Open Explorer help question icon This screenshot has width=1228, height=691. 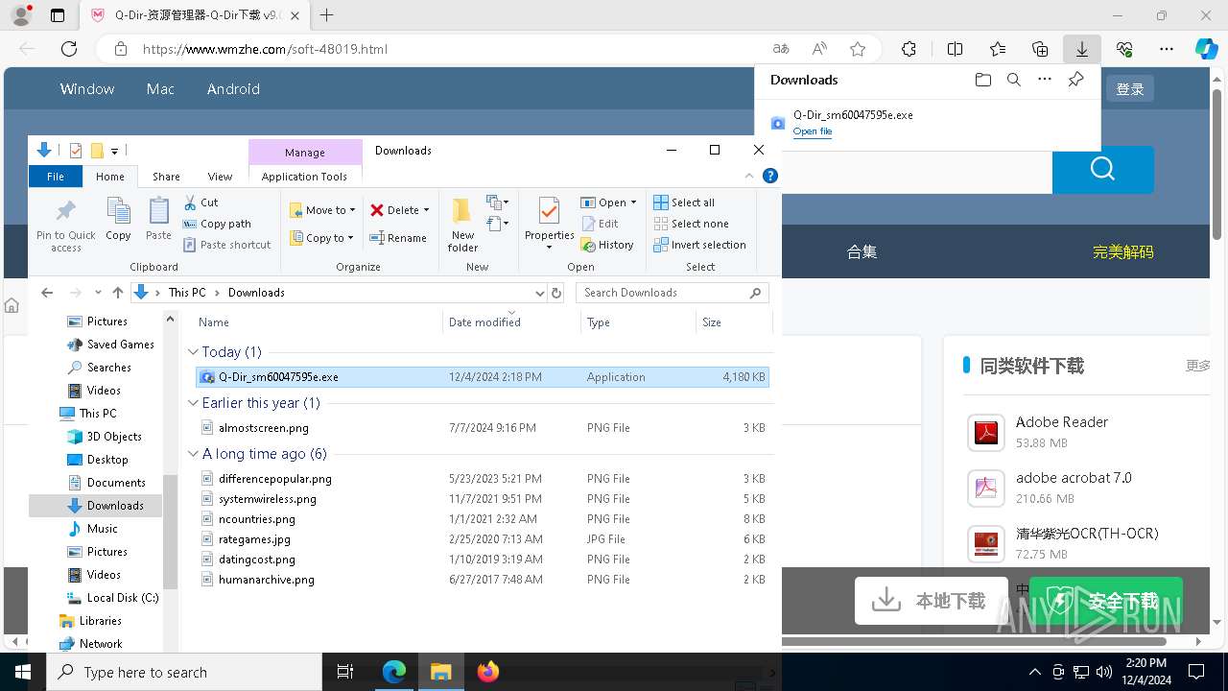tap(769, 176)
